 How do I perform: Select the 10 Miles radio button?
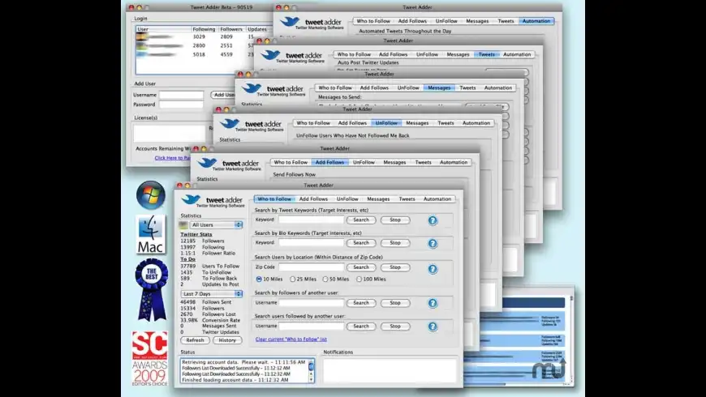[x=259, y=280]
